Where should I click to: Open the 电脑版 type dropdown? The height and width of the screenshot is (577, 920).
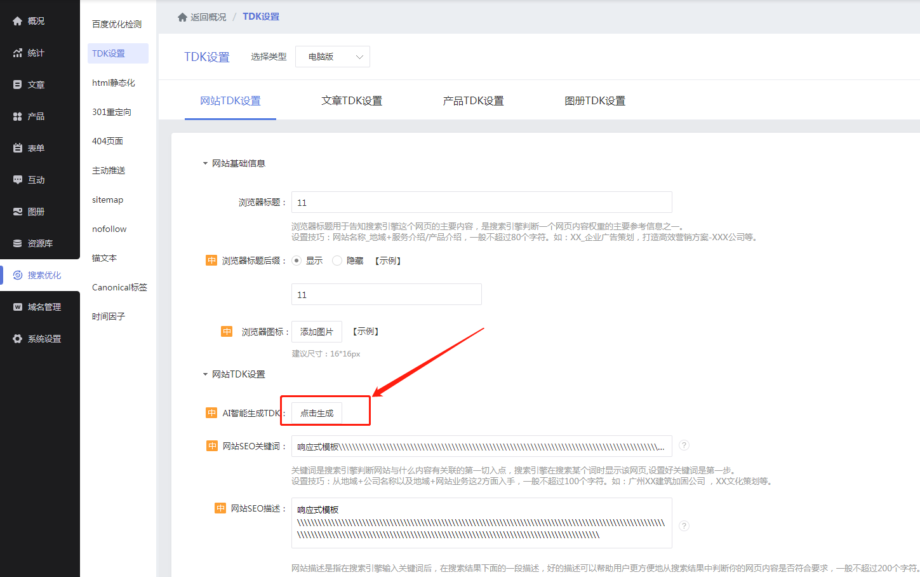tap(333, 57)
